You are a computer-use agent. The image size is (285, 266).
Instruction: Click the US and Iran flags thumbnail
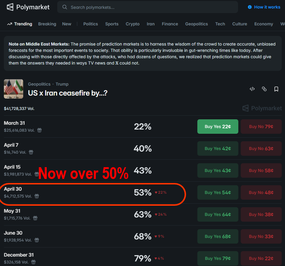(x=14, y=89)
